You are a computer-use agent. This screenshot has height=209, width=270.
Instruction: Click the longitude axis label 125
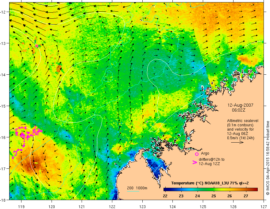click(203, 207)
